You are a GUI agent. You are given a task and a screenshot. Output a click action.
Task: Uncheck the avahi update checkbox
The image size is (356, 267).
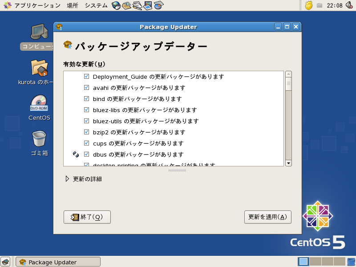[86, 87]
